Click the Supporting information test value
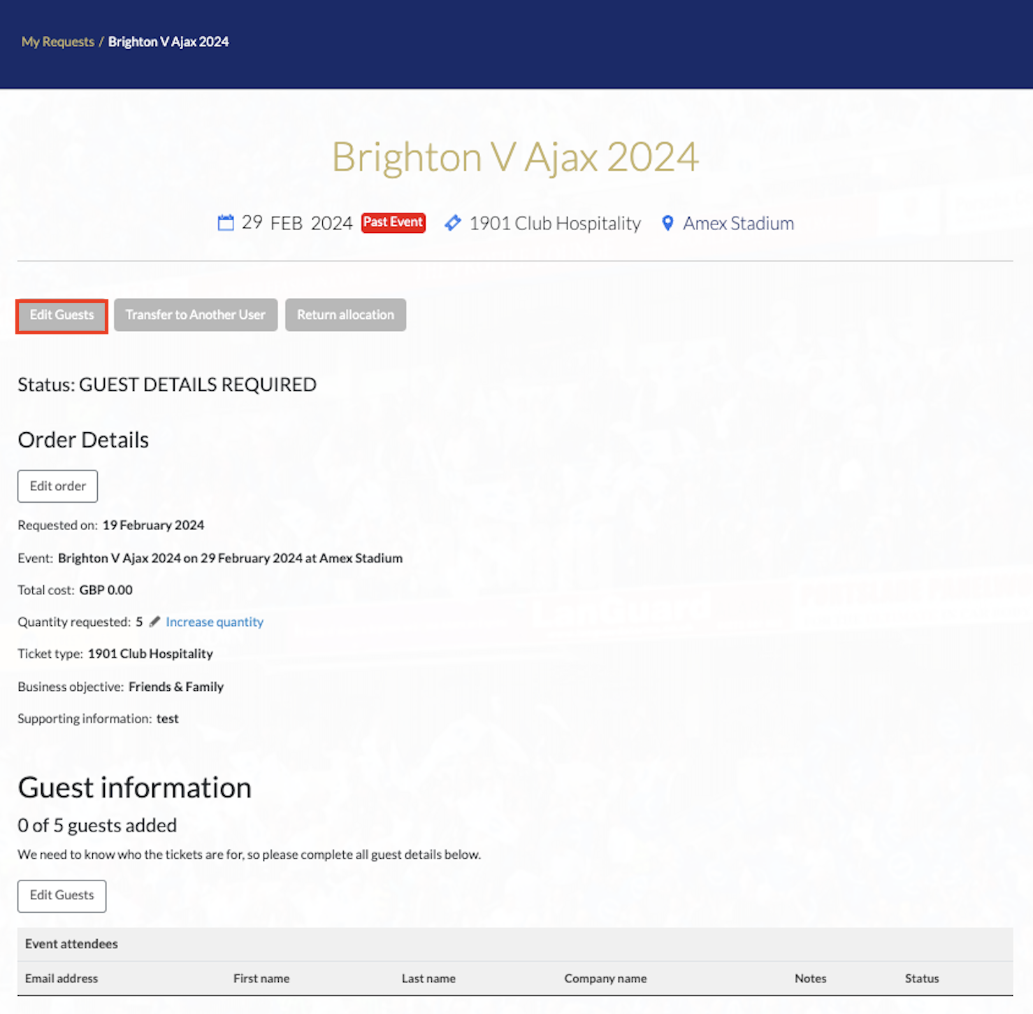Viewport: 1033px width, 1014px height. pyautogui.click(x=168, y=719)
